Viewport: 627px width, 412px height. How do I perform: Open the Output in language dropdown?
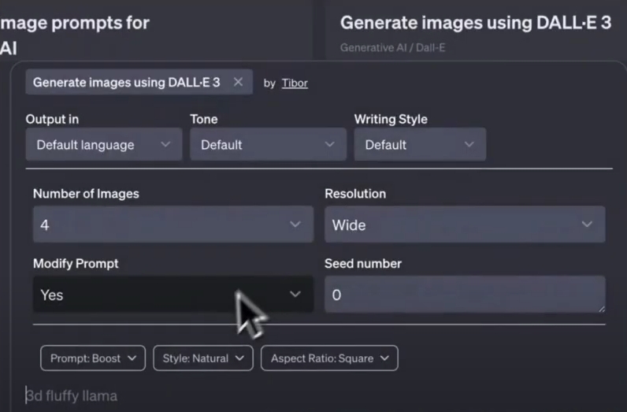coord(104,144)
